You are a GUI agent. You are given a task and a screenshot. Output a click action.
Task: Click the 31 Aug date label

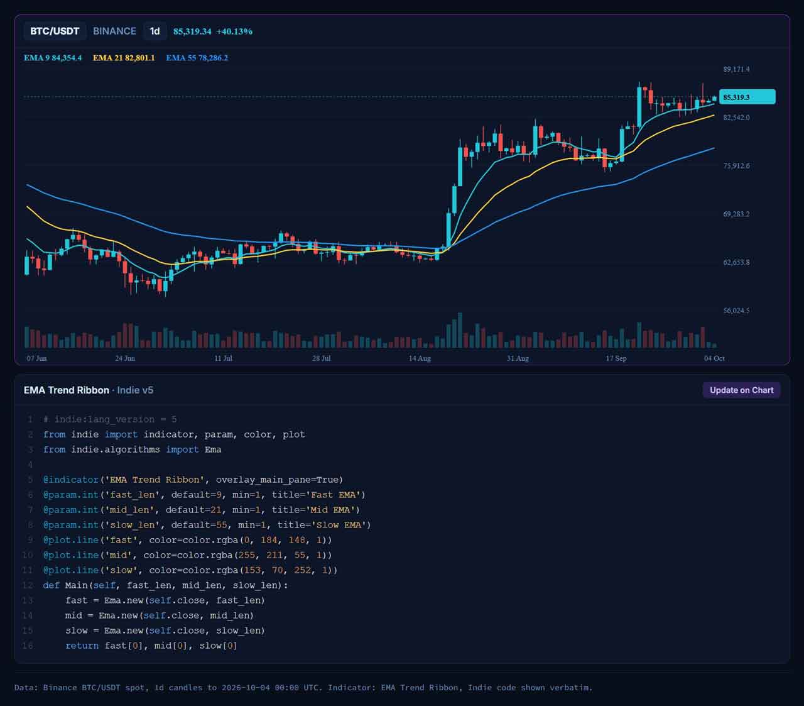tap(518, 358)
